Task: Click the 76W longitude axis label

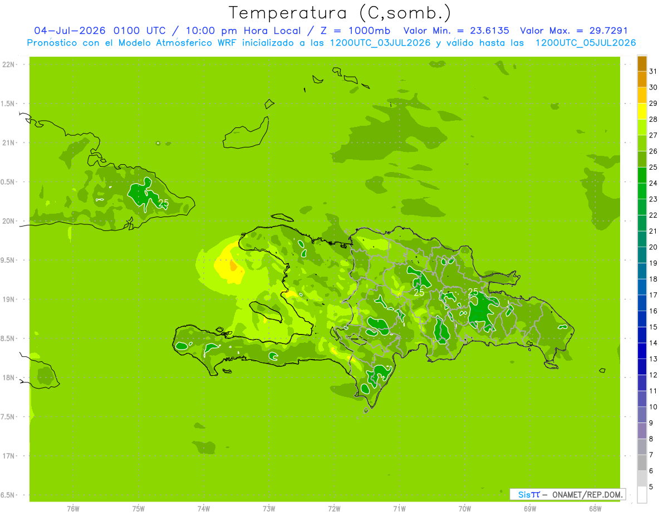Action: 73,509
